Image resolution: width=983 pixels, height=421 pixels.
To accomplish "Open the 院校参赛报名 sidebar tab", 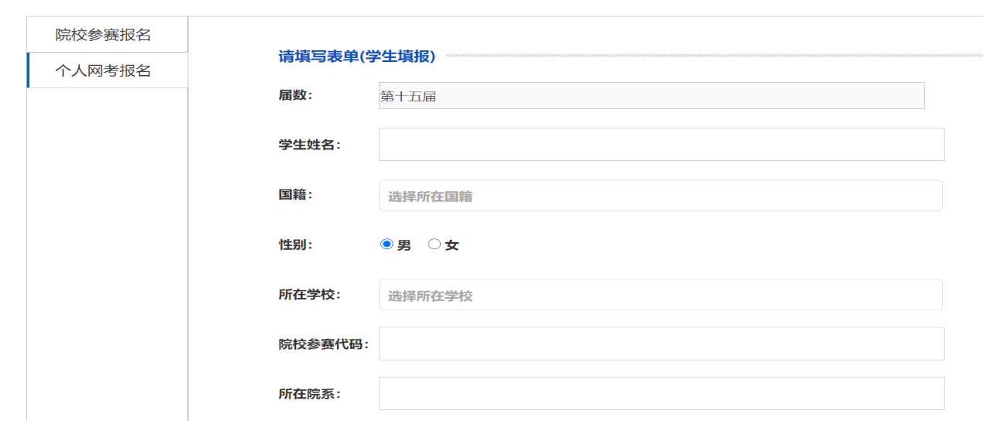I will tap(103, 35).
